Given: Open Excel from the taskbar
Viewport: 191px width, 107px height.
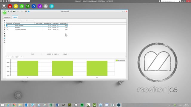Looking at the screenshot, I should tap(51, 105).
